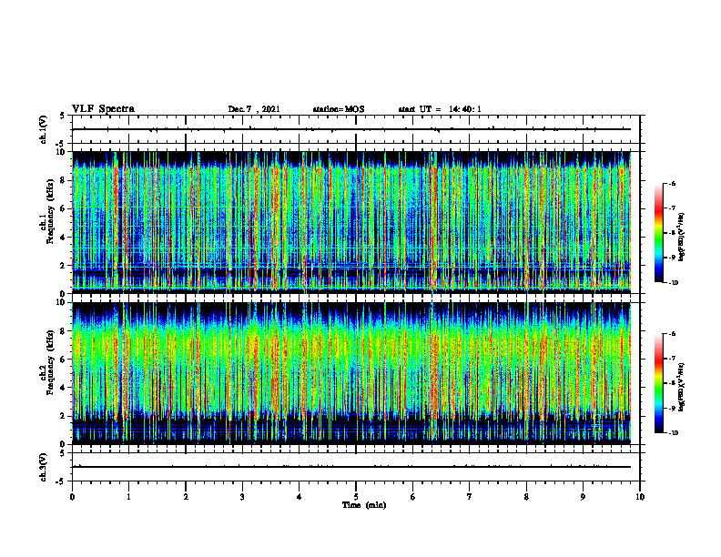Viewport: 721px width, 557px height.
Task: Click the "-10" label on ch.1 colorbar
Action: tap(674, 283)
